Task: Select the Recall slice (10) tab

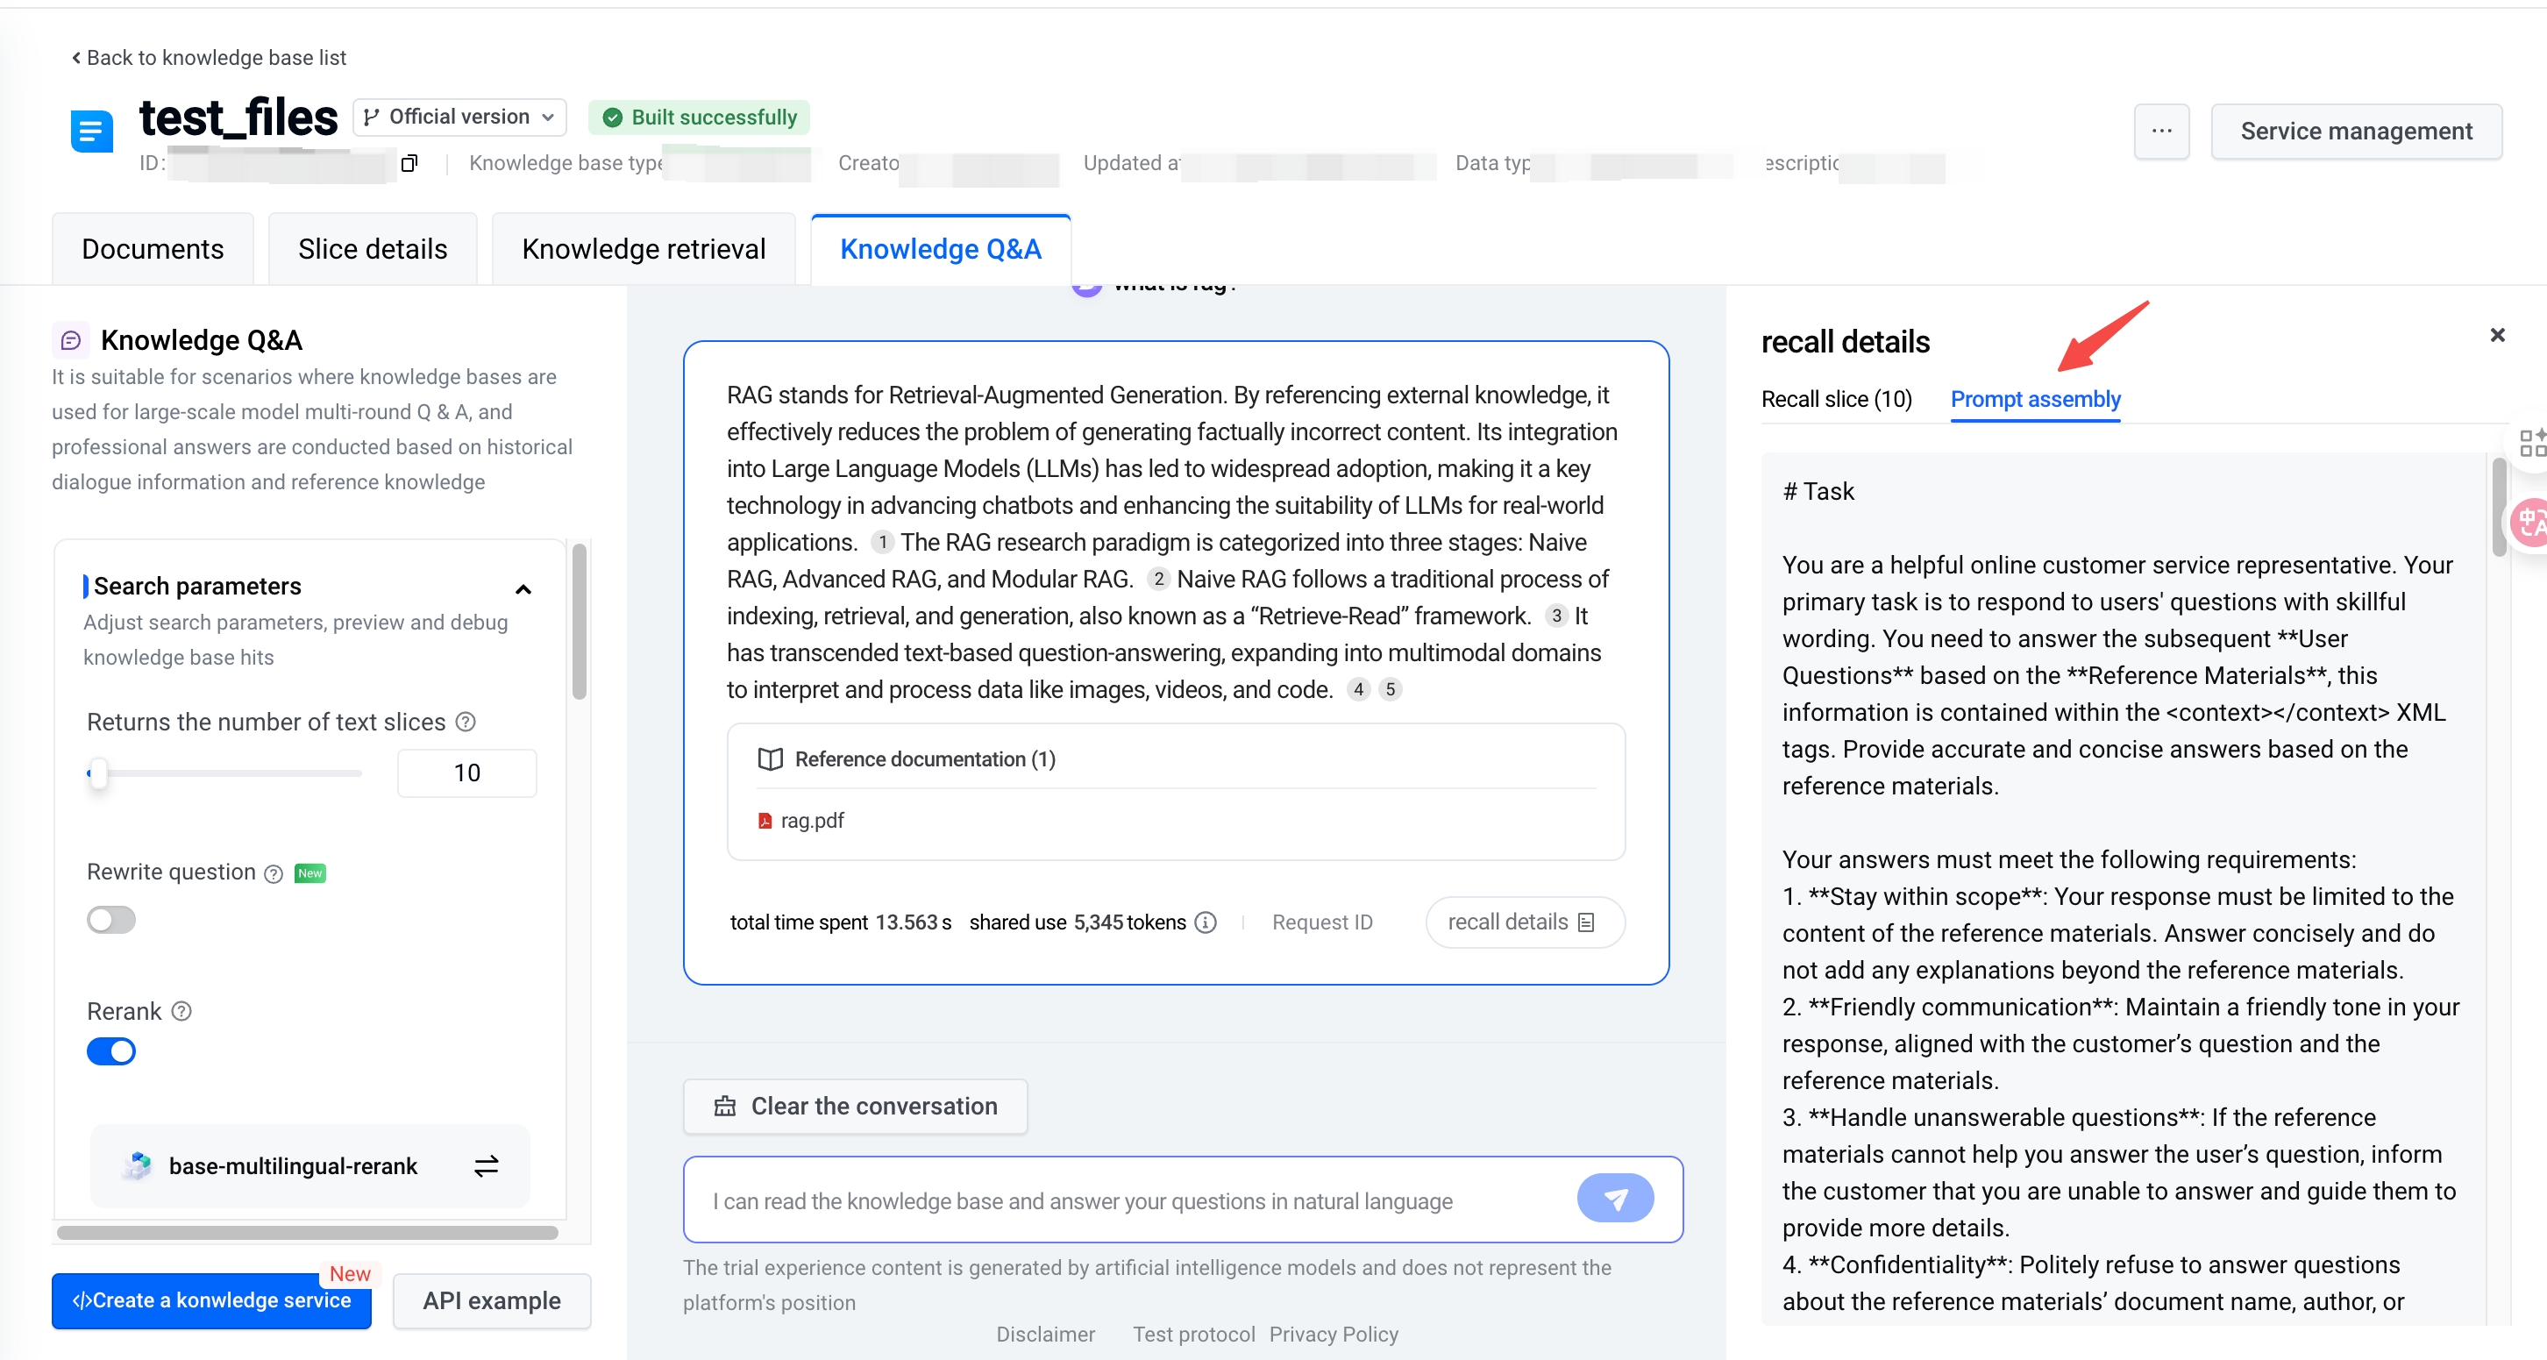Action: [1836, 399]
